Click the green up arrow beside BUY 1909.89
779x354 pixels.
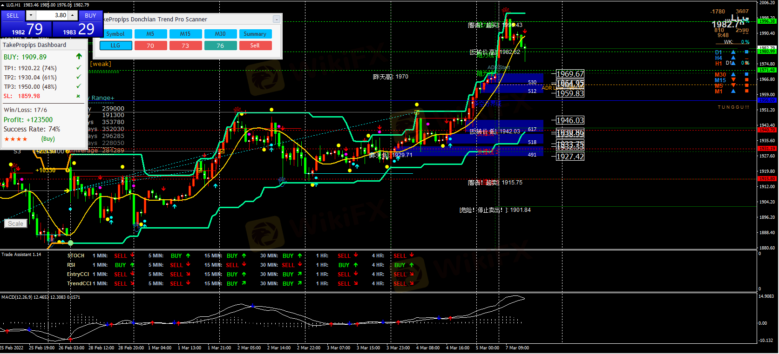[x=79, y=57]
